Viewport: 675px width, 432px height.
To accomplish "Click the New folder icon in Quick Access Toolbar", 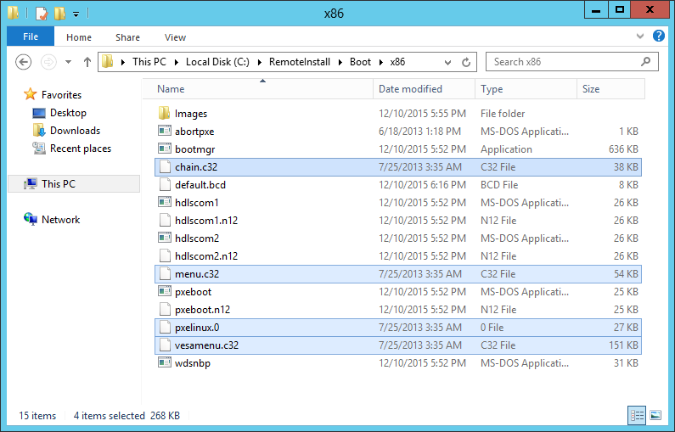I will (59, 14).
